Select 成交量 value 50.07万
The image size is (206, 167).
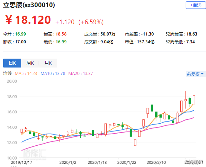coord(108,34)
